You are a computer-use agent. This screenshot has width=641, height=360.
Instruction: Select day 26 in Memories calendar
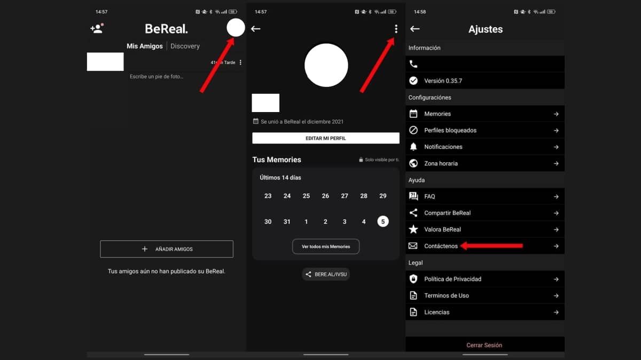(x=325, y=196)
